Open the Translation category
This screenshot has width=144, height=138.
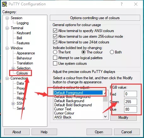coord(25,63)
